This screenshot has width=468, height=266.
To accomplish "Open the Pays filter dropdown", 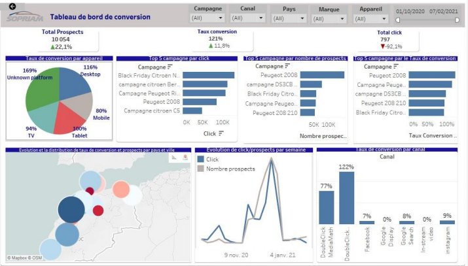I will pos(289,18).
